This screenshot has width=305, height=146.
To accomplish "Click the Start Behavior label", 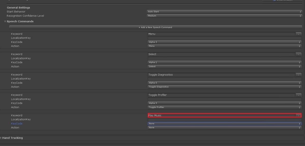I will coord(16,12).
